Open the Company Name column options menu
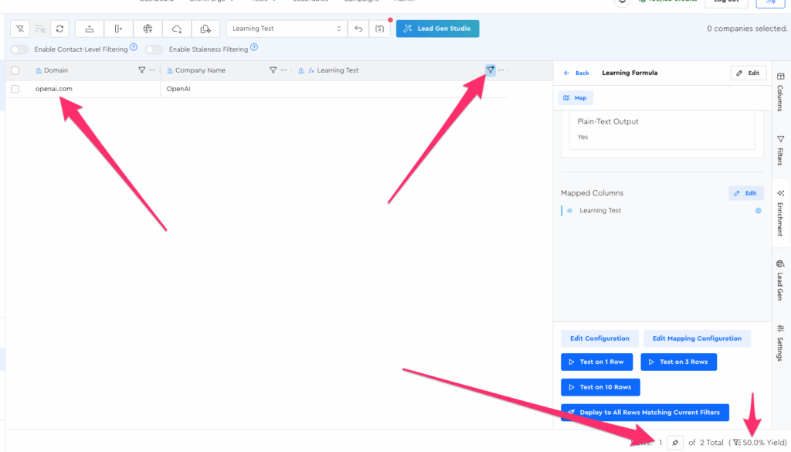The width and height of the screenshot is (791, 452). [283, 70]
